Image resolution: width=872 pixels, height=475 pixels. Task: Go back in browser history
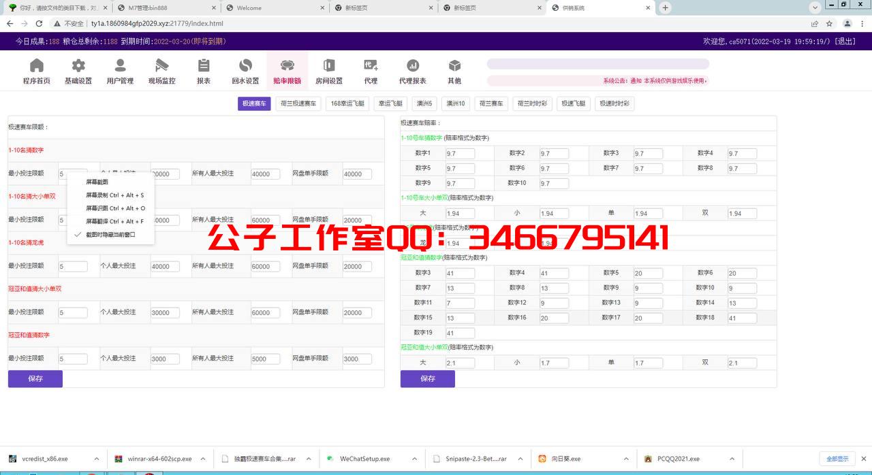10,23
